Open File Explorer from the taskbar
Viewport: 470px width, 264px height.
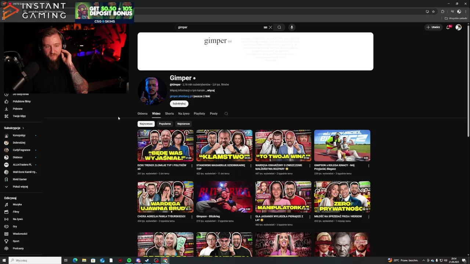click(84, 260)
